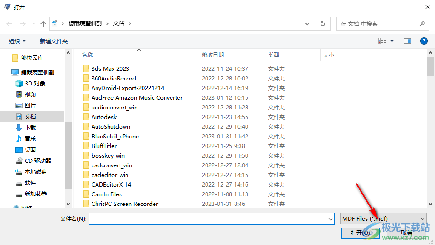Click the Forward navigation arrow
This screenshot has height=245, width=435.
tap(23, 24)
